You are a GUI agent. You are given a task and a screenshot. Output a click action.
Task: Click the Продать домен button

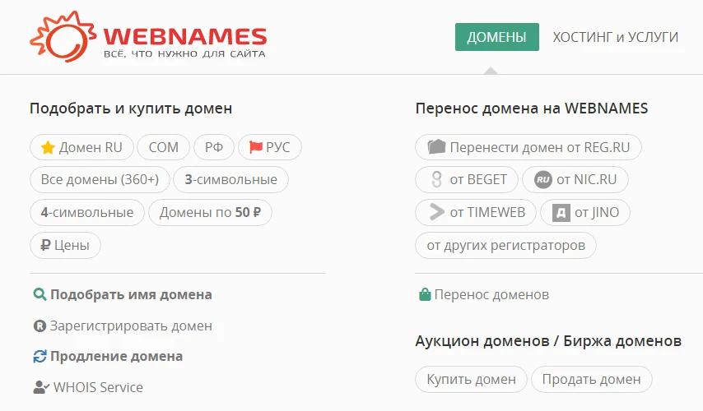(x=591, y=379)
